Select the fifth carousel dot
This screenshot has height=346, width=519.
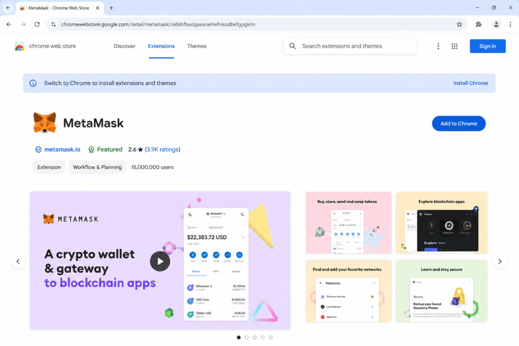pyautogui.click(x=271, y=337)
